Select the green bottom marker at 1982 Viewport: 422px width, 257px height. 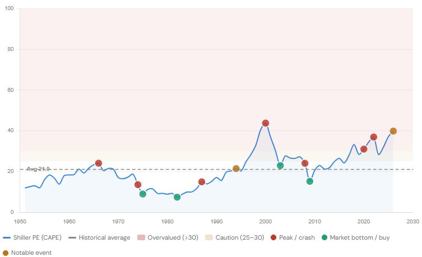click(177, 197)
